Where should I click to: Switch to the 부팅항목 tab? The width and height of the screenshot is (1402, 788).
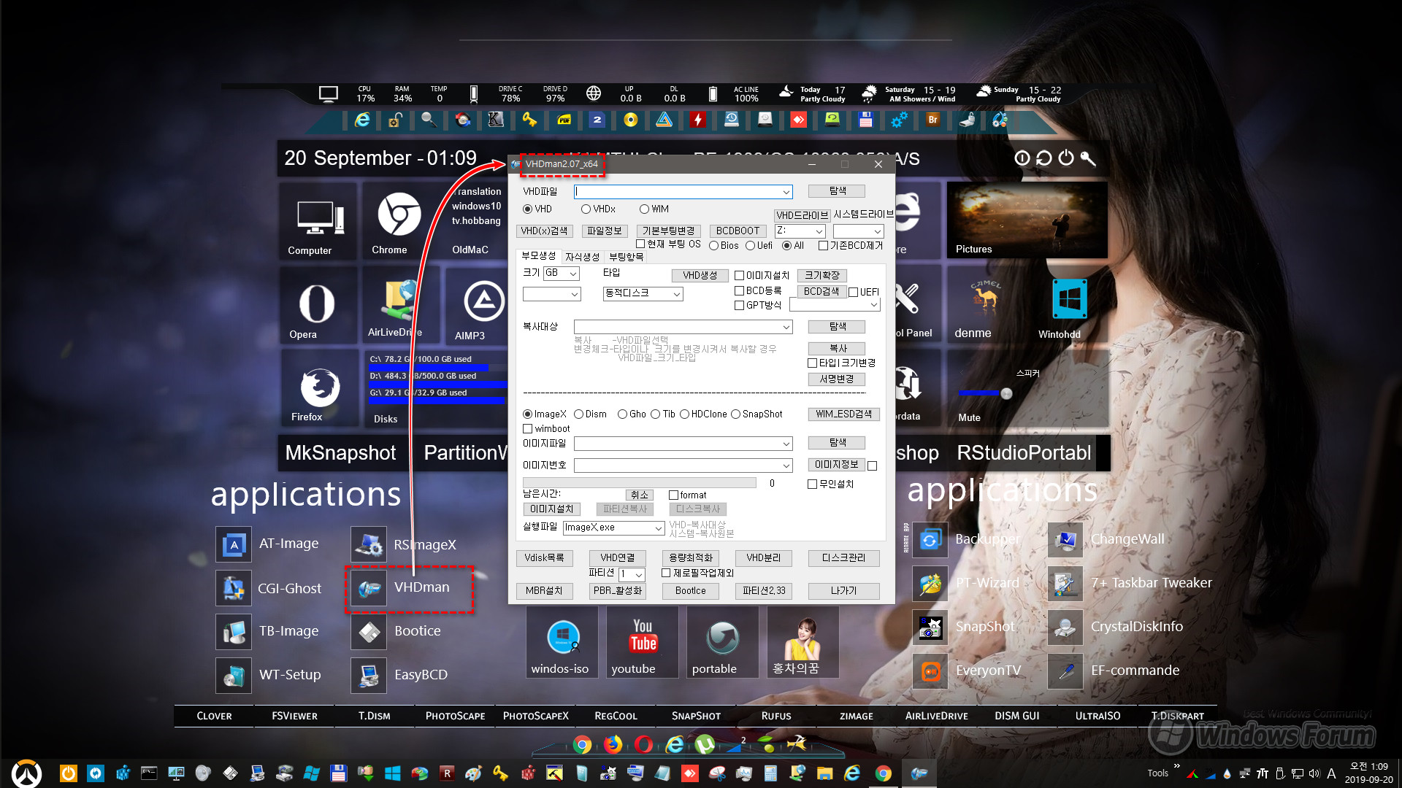coord(627,257)
